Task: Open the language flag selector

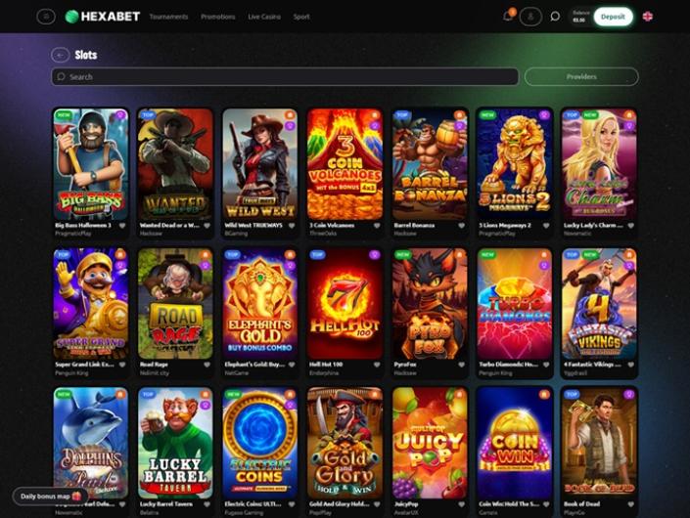Action: coord(647,17)
